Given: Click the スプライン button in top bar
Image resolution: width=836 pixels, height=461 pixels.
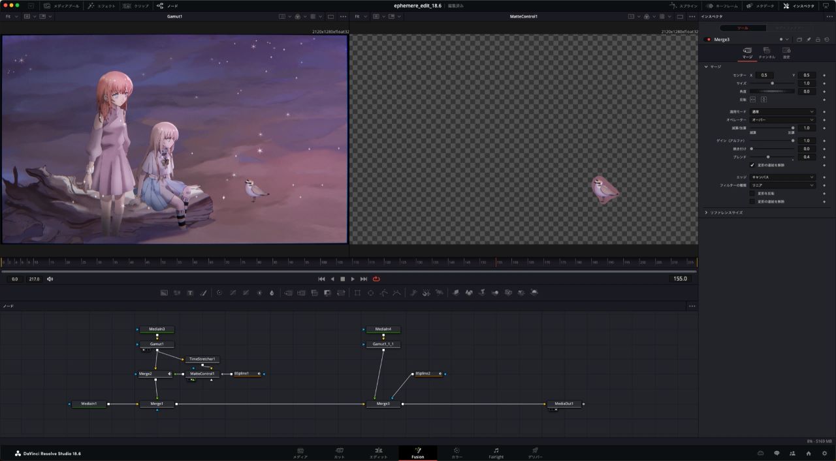Looking at the screenshot, I should pyautogui.click(x=684, y=6).
